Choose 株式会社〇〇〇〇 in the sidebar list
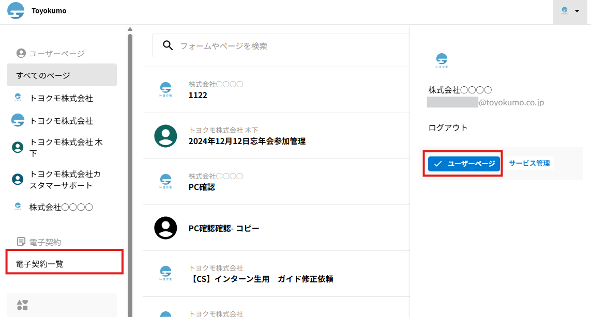 [x=61, y=207]
